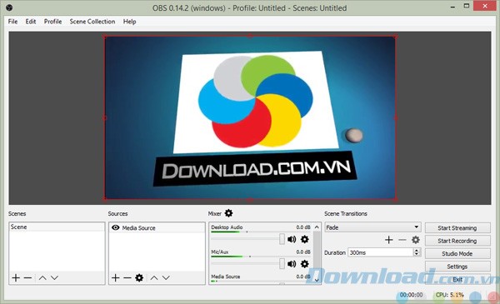The image size is (500, 304).
Task: Click Mixer scrollbar up arrow
Action: pos(317,227)
